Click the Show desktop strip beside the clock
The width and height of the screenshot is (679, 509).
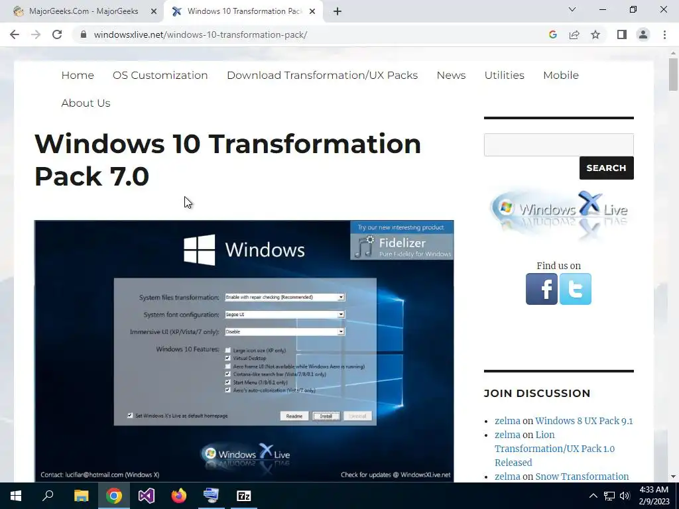tap(677, 496)
